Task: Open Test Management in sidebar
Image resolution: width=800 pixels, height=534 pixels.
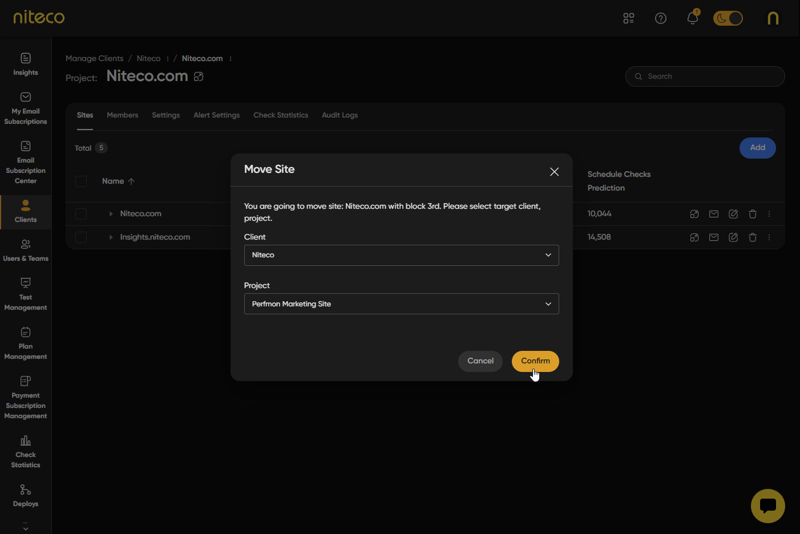Action: pyautogui.click(x=26, y=294)
